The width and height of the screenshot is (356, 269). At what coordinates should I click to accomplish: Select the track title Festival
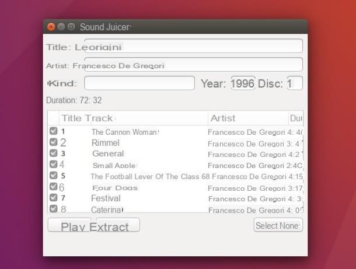(106, 198)
